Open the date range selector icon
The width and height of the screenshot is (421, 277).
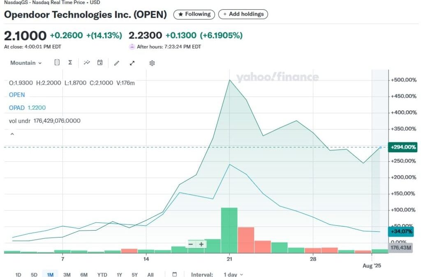(57, 63)
